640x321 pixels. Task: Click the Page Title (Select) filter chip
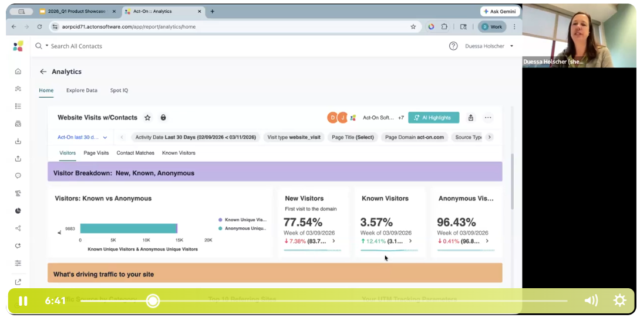click(x=353, y=137)
